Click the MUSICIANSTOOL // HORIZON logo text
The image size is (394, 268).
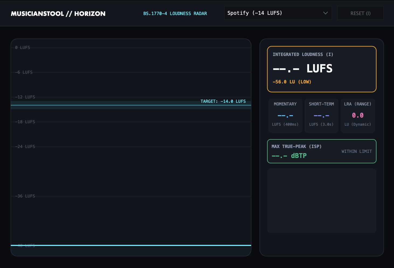(58, 13)
